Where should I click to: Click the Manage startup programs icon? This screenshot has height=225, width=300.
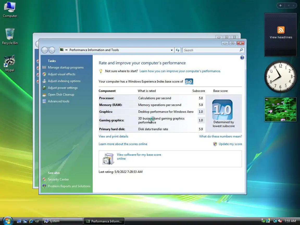[44, 67]
